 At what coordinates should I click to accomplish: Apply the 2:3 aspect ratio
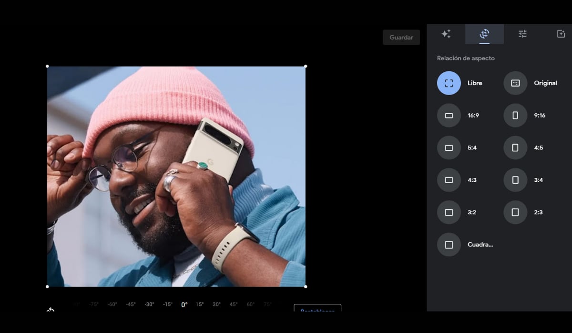(515, 213)
